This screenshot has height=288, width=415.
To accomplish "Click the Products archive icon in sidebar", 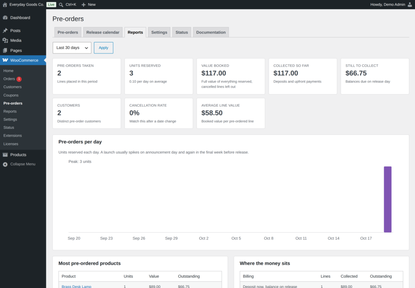I will [x=5, y=155].
